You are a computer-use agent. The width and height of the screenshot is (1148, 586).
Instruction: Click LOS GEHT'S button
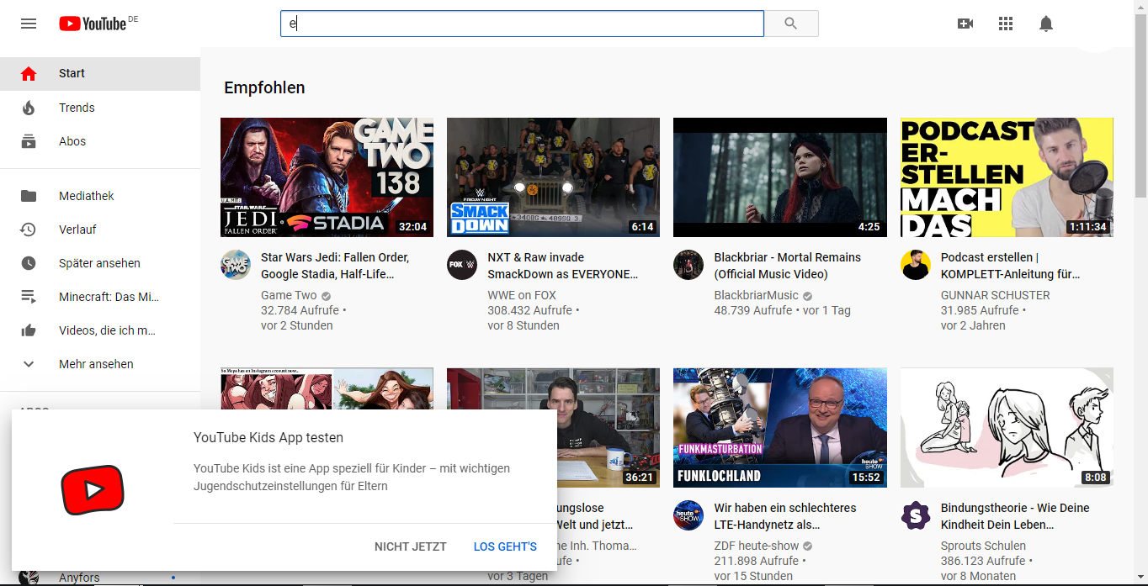tap(505, 546)
